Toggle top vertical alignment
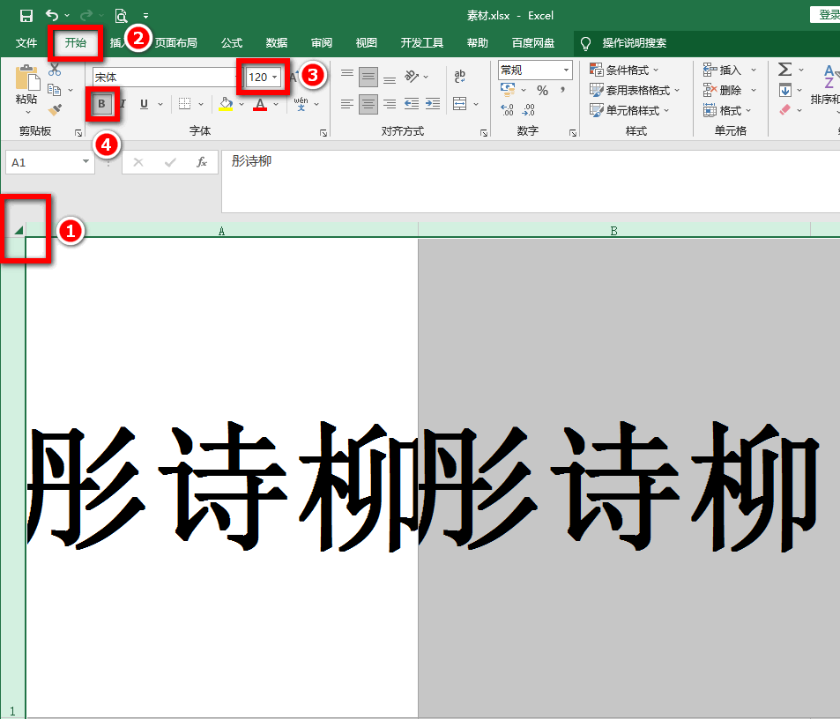The width and height of the screenshot is (840, 719). pyautogui.click(x=347, y=76)
